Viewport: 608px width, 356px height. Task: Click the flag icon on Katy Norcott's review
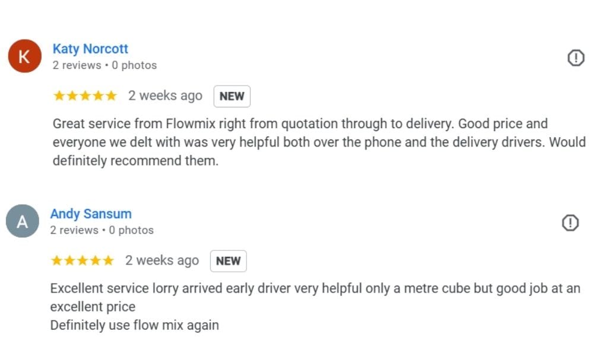click(576, 58)
